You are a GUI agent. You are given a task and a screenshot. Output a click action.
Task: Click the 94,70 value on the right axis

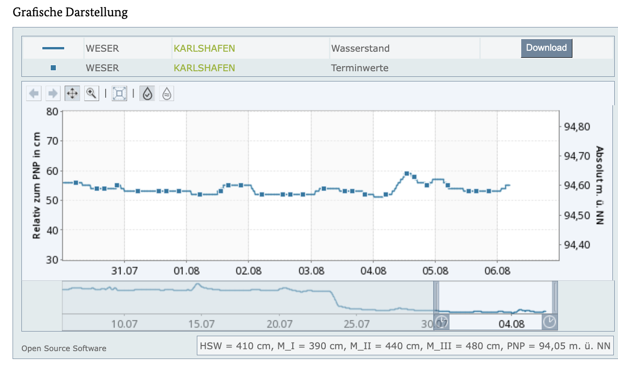pos(577,156)
